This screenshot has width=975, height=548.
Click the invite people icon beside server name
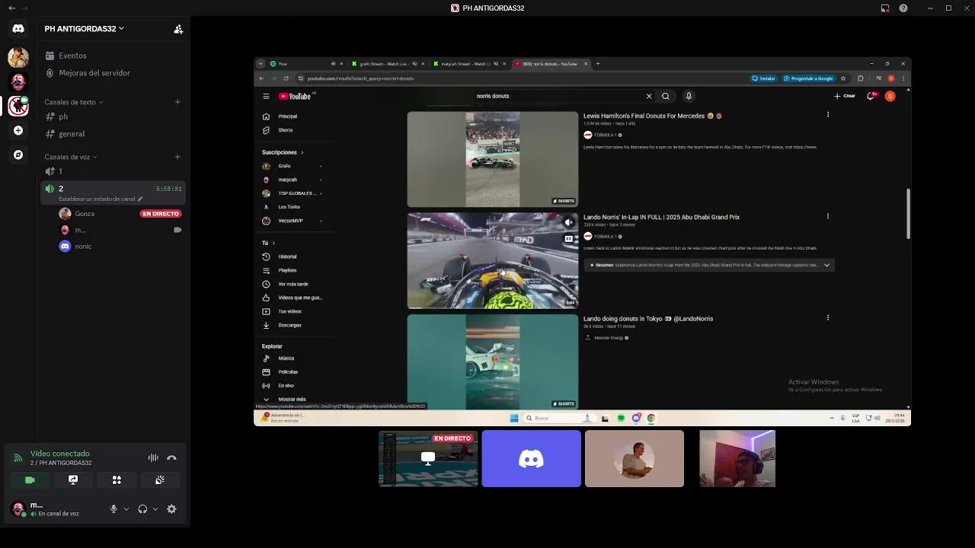pos(178,29)
